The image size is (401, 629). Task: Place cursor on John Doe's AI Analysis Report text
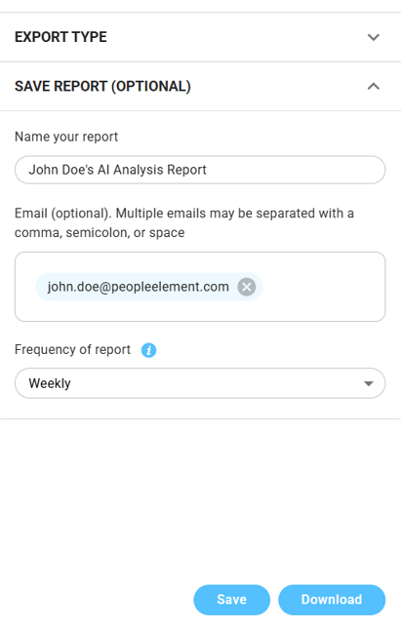(x=117, y=170)
